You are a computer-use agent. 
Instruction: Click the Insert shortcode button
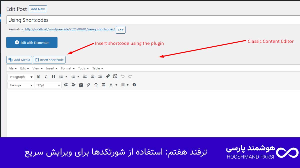49,60
